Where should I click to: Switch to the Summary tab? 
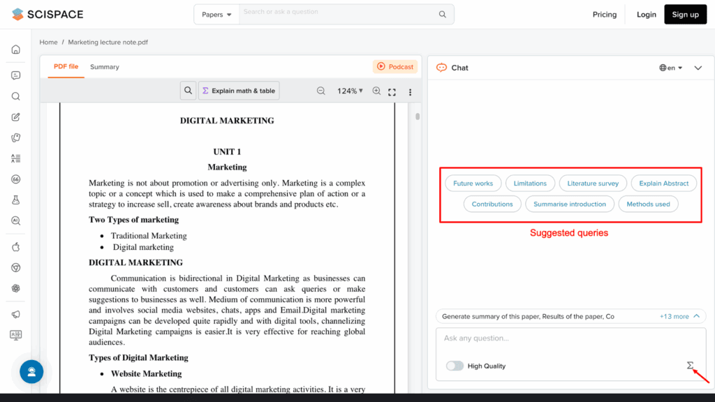pyautogui.click(x=105, y=67)
